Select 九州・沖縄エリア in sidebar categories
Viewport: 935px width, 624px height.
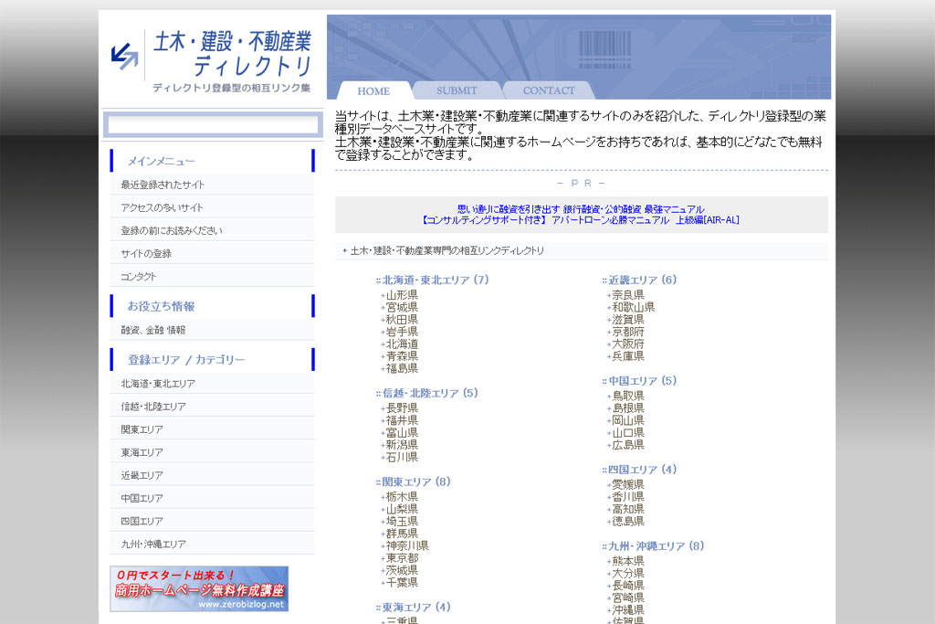(153, 544)
